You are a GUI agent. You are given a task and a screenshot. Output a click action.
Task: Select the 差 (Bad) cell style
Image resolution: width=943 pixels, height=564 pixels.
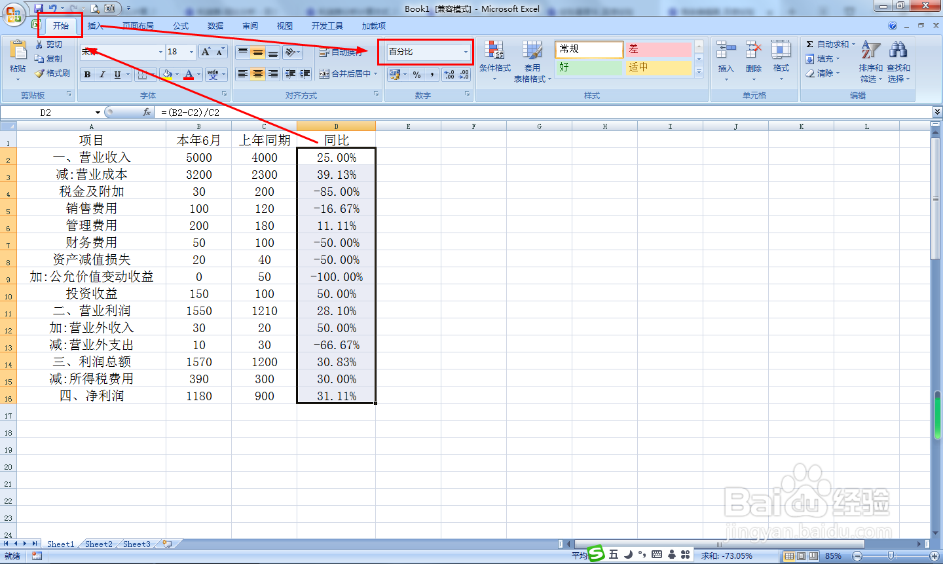click(x=658, y=49)
